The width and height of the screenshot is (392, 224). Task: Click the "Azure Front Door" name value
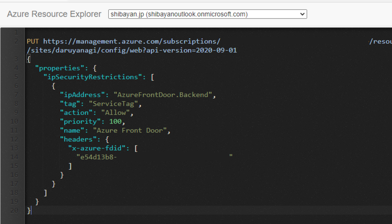tap(130, 130)
